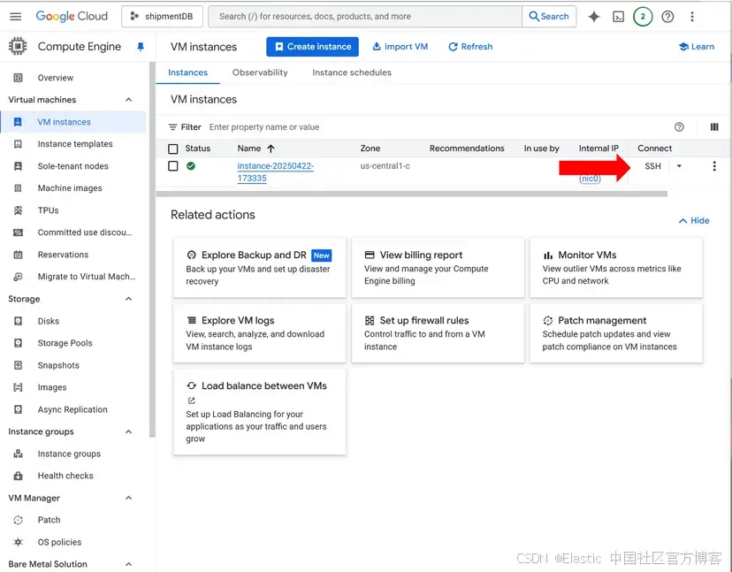The image size is (732, 572).
Task: Open the instance-20250422-173335 link
Action: coord(275,172)
